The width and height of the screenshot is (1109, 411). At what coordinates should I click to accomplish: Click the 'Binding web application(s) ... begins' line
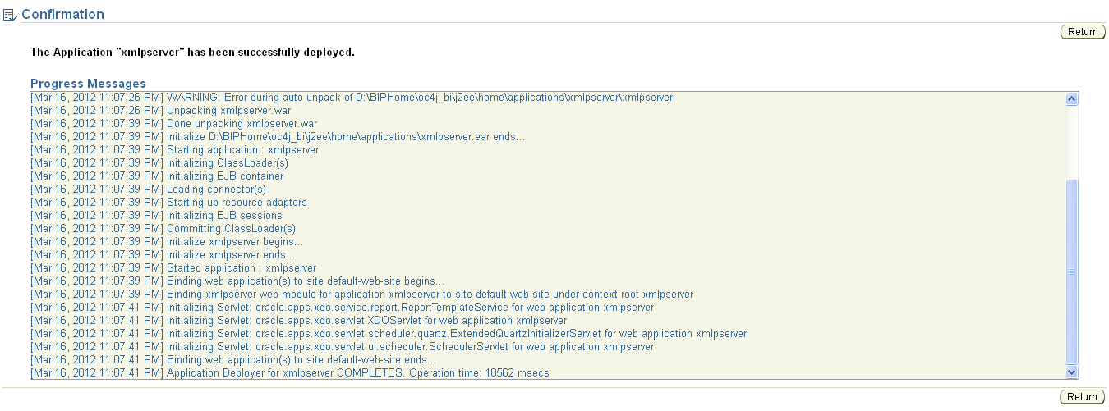point(237,281)
